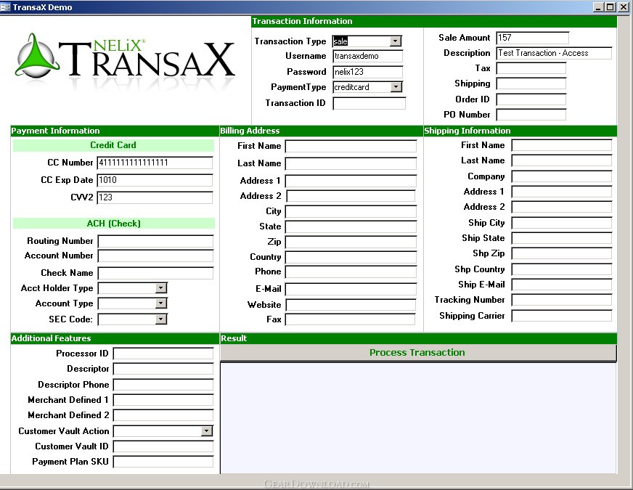Screen dimensions: 633x490
Task: Click the TransaX Demo title bar icon
Action: (5, 7)
